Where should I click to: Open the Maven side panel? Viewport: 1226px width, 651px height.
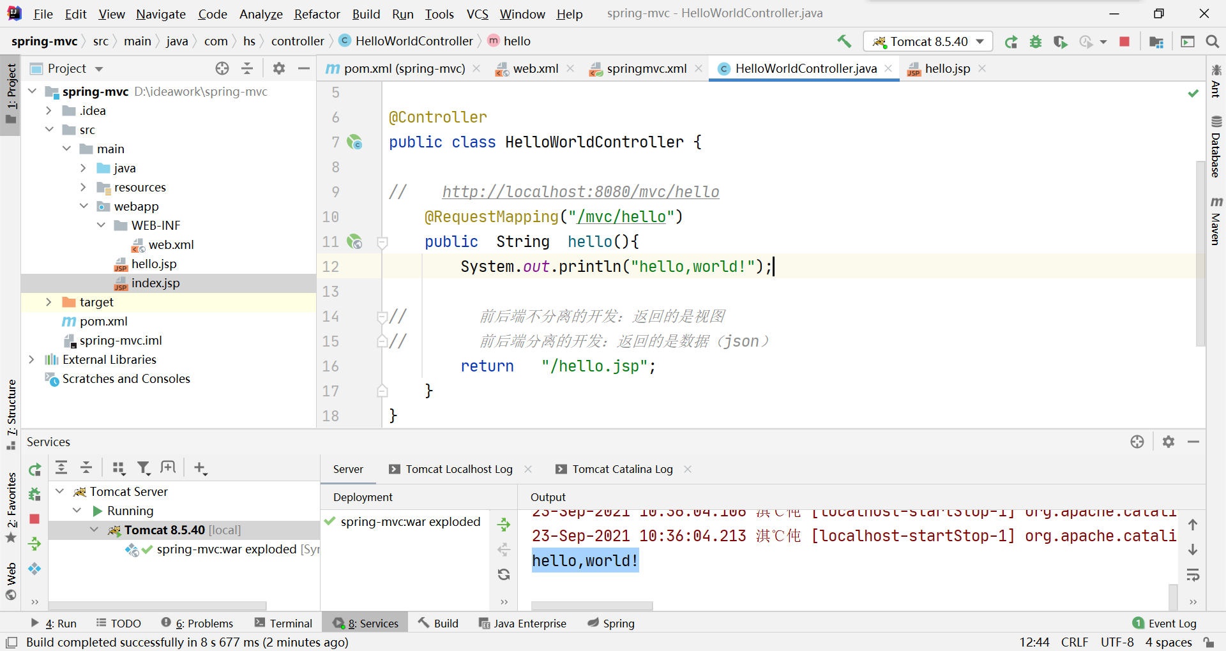click(x=1216, y=221)
